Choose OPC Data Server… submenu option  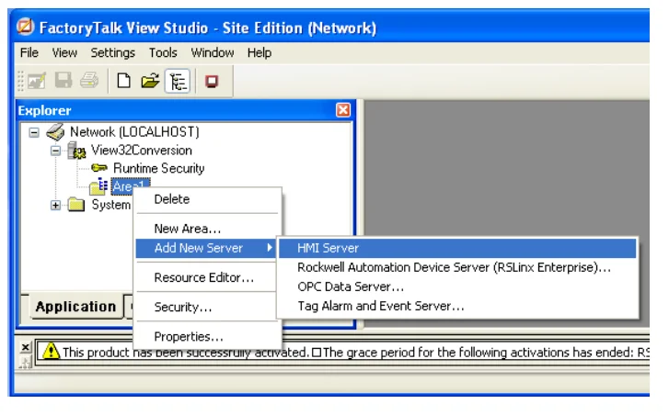click(350, 286)
